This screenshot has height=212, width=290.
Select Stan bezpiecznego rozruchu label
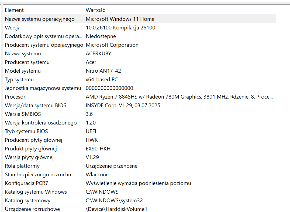(x=38, y=174)
